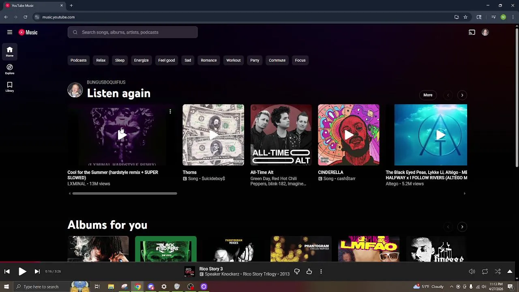Open the Windows Start menu
The width and height of the screenshot is (519, 292).
6,287
